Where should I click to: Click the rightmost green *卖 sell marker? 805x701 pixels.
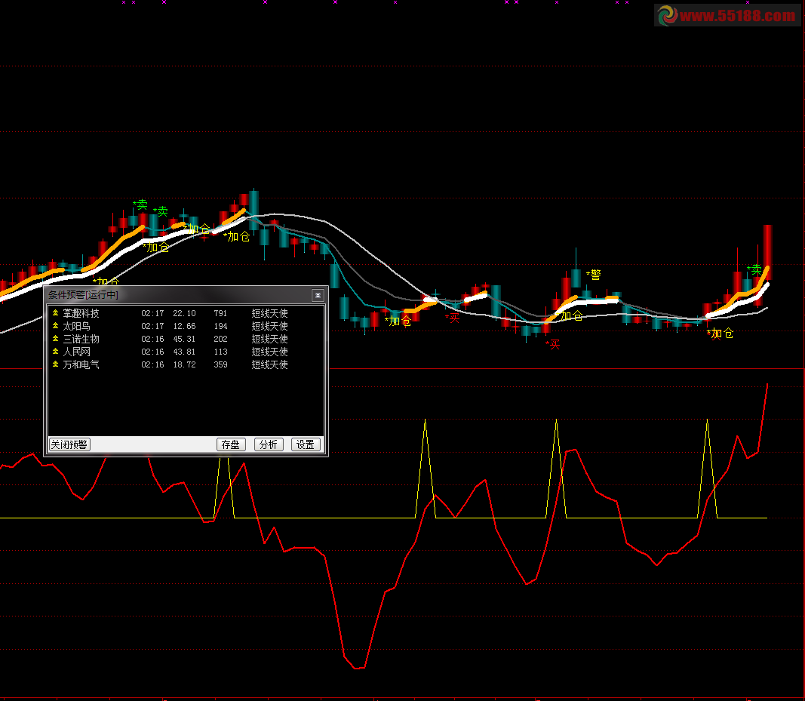click(x=754, y=269)
